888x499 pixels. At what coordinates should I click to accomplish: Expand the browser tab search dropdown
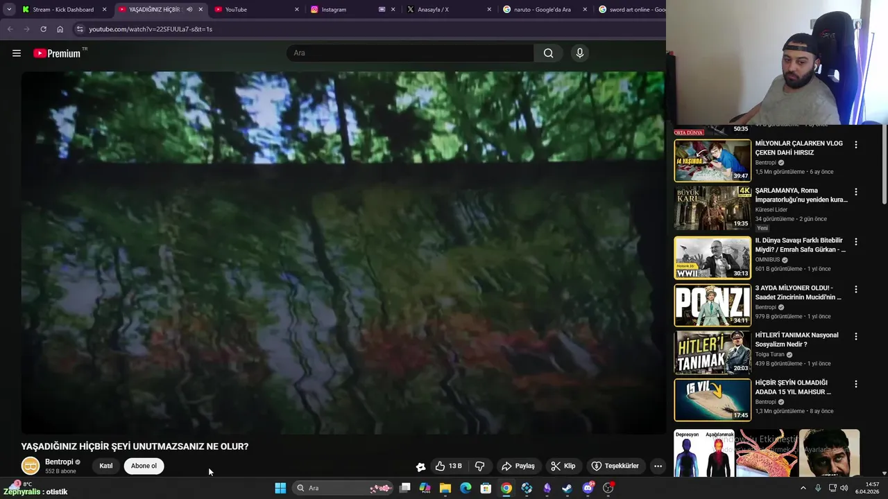8,10
